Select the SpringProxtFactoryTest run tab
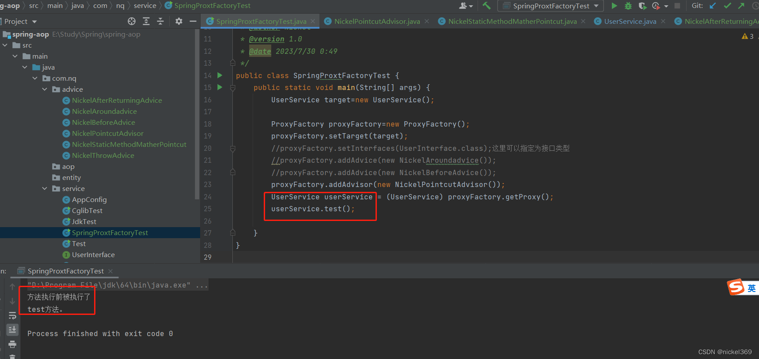This screenshot has height=359, width=759. 65,271
